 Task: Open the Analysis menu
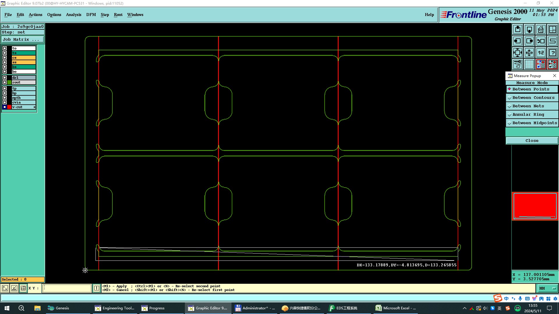pyautogui.click(x=73, y=15)
